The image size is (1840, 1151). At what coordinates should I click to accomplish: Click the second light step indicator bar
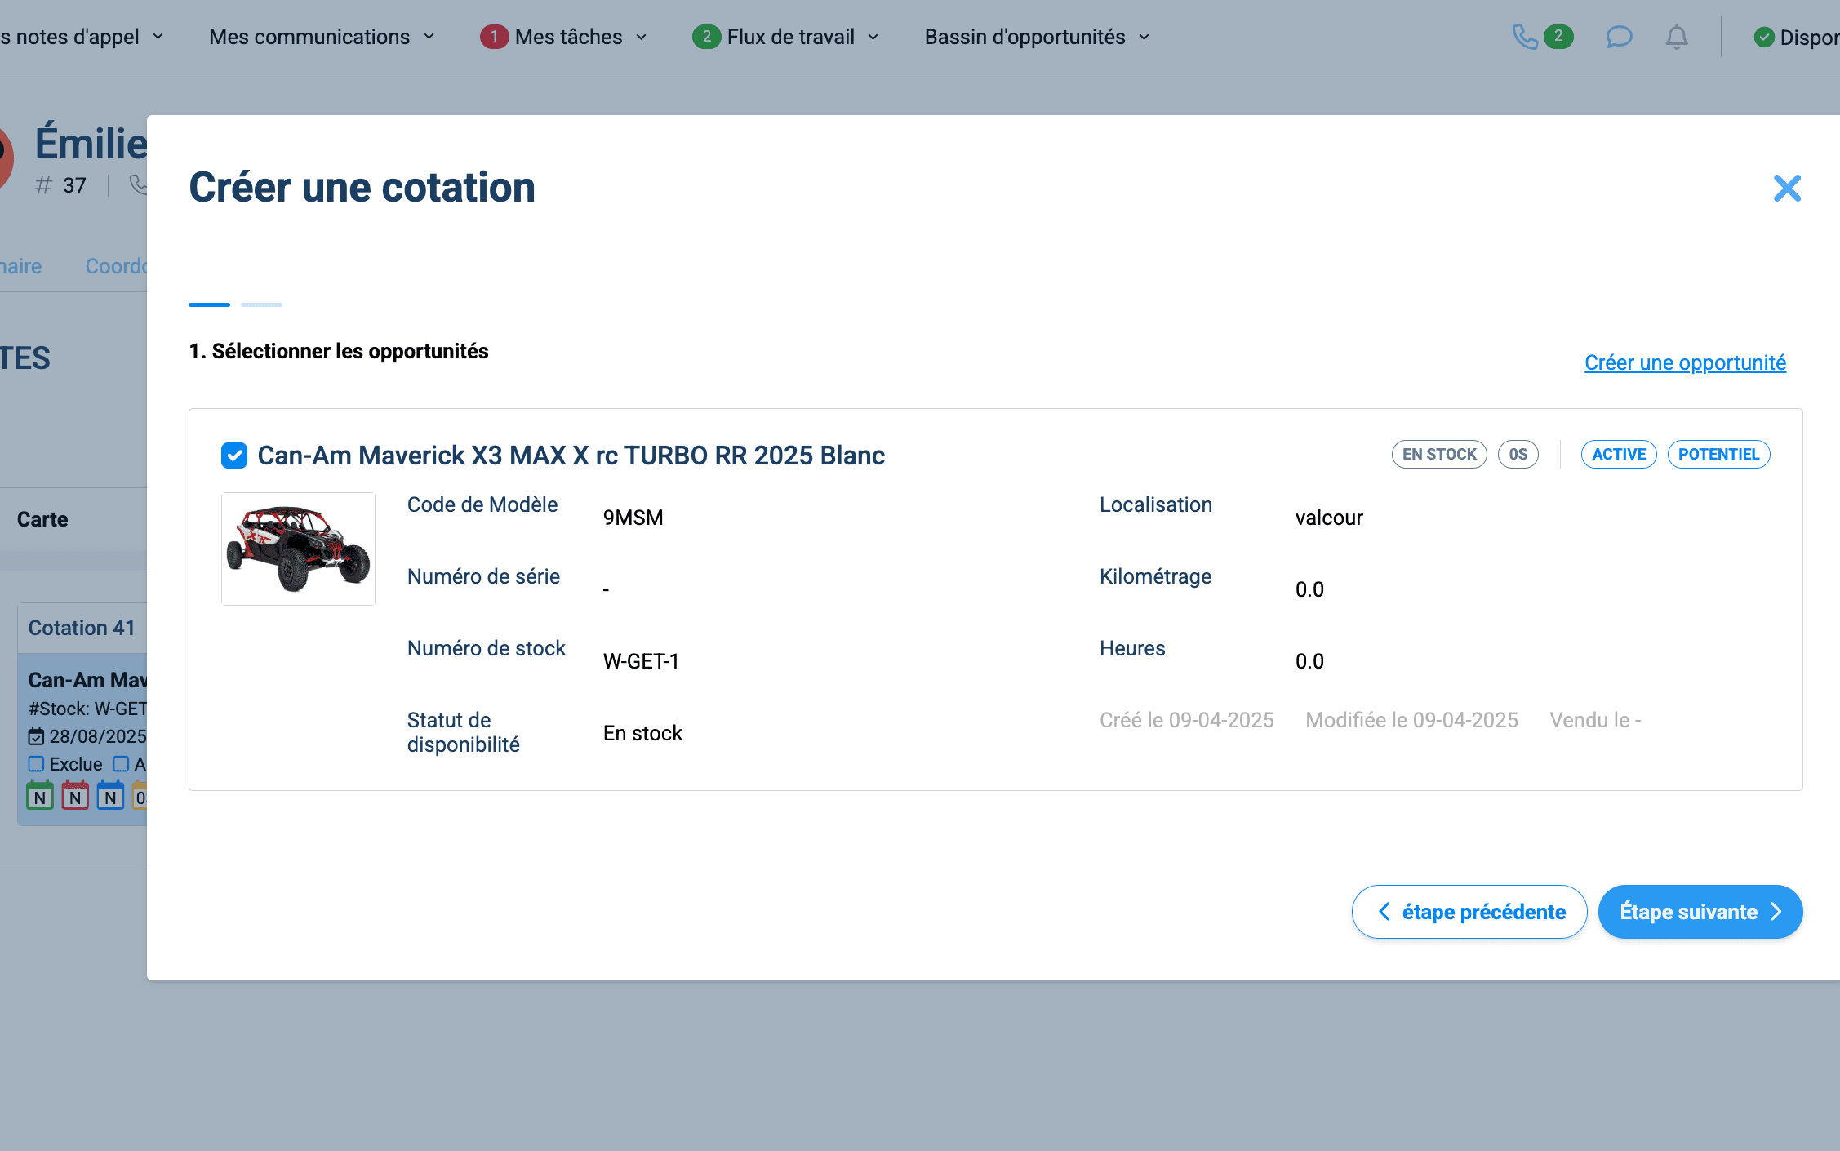[x=261, y=304]
